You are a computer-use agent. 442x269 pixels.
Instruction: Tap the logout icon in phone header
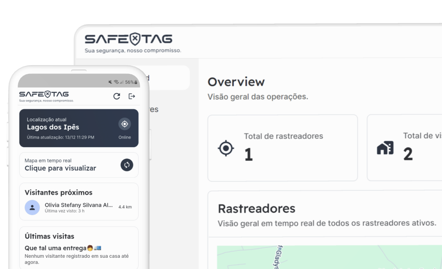click(x=132, y=96)
